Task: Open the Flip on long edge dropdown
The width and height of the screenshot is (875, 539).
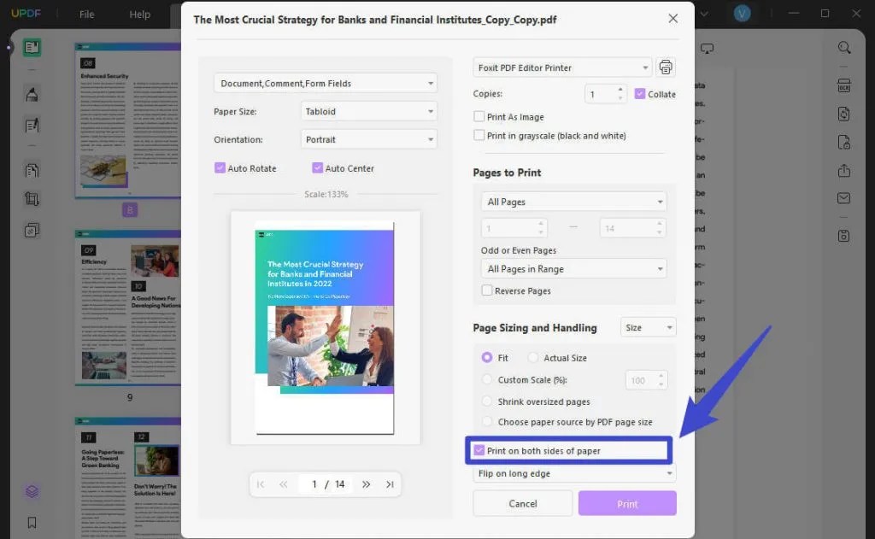Action: click(x=570, y=473)
